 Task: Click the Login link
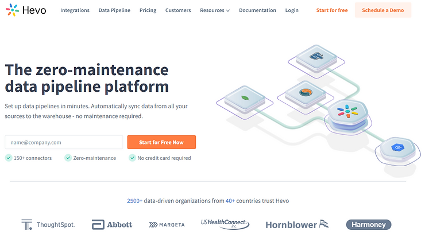pos(292,10)
